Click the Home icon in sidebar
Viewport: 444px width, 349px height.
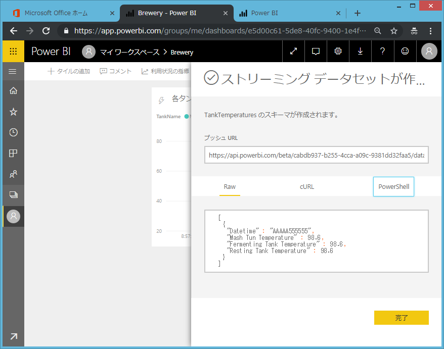coord(13,91)
